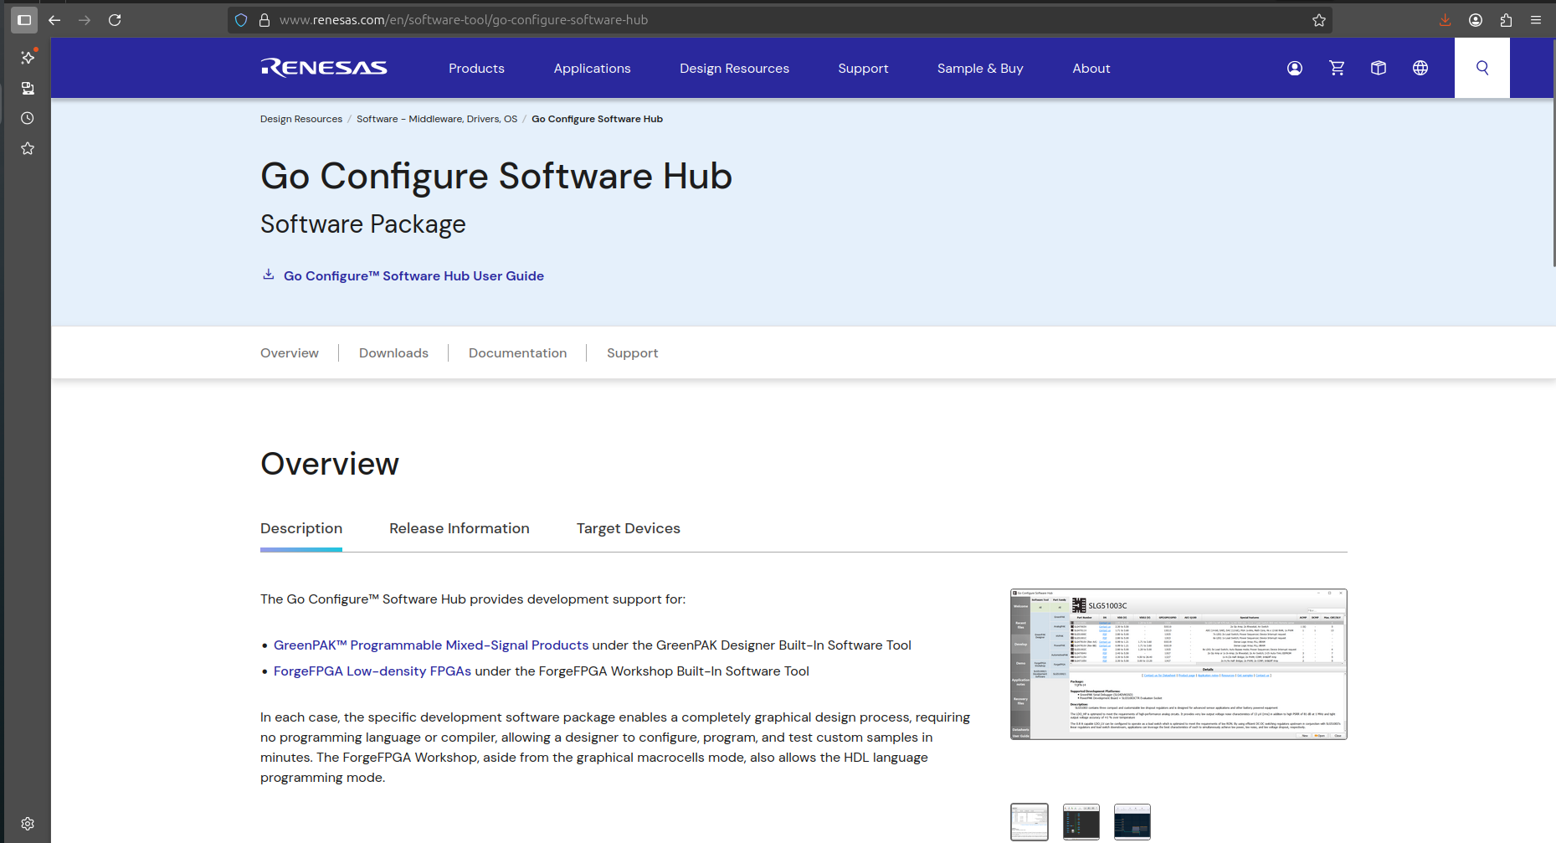Open the shopping cart
Image resolution: width=1556 pixels, height=843 pixels.
click(x=1337, y=68)
